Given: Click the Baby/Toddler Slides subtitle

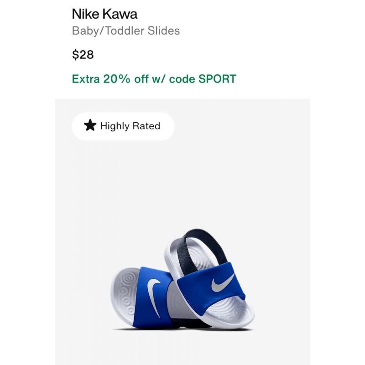Looking at the screenshot, I should coord(126,31).
